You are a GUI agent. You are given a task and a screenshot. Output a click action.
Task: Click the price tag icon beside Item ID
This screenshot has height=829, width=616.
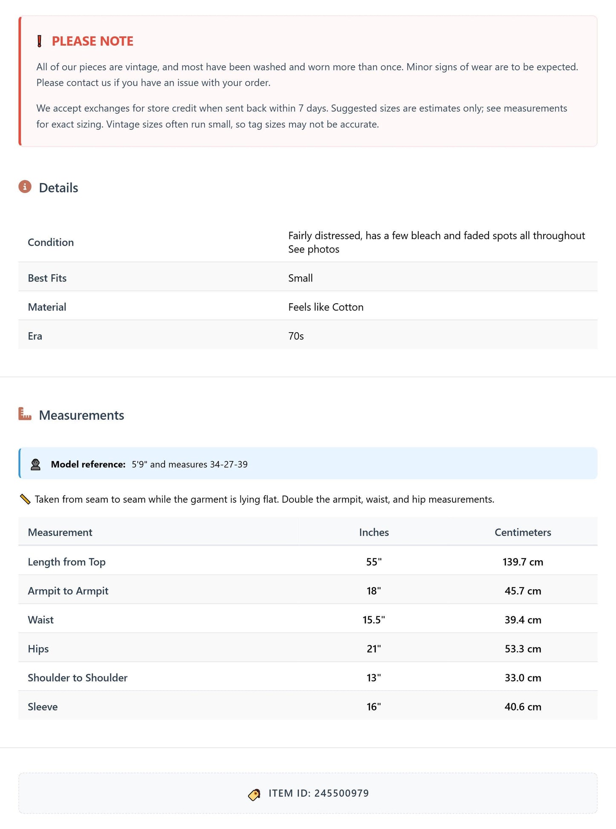[x=254, y=794]
